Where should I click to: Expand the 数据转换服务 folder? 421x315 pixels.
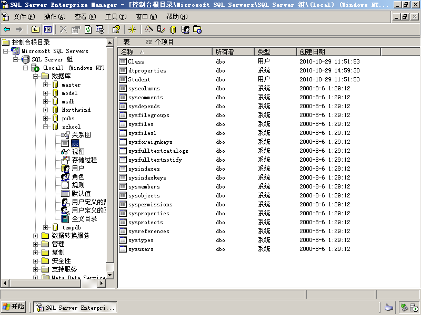click(35, 236)
